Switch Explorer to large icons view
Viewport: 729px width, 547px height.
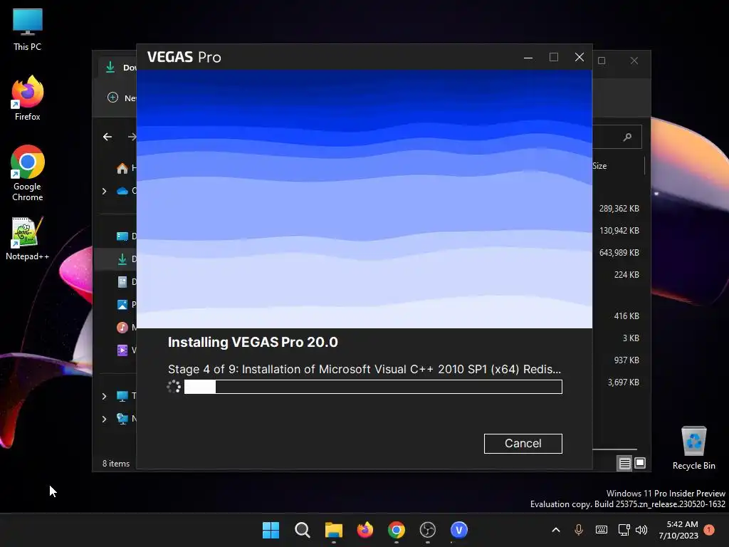click(640, 463)
